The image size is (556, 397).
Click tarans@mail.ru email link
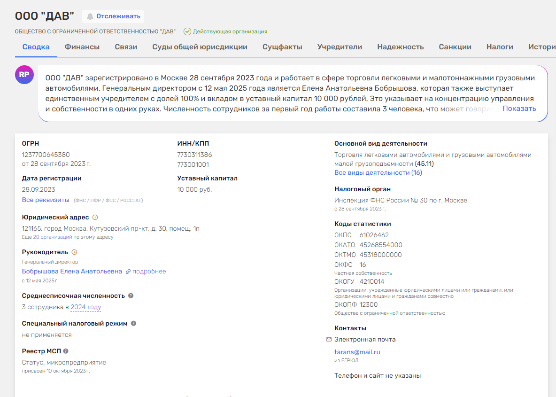[x=357, y=352]
